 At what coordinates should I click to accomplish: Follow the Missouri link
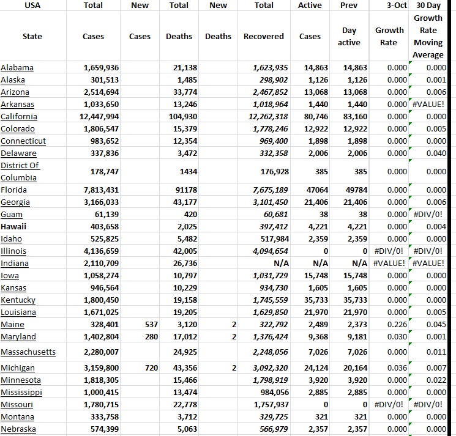[17, 405]
